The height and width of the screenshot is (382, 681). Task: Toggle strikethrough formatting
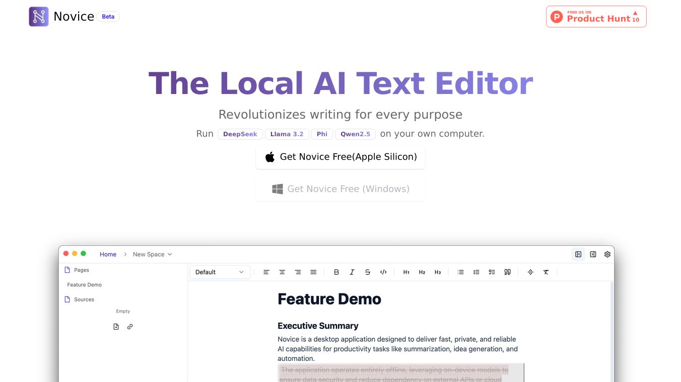(368, 272)
